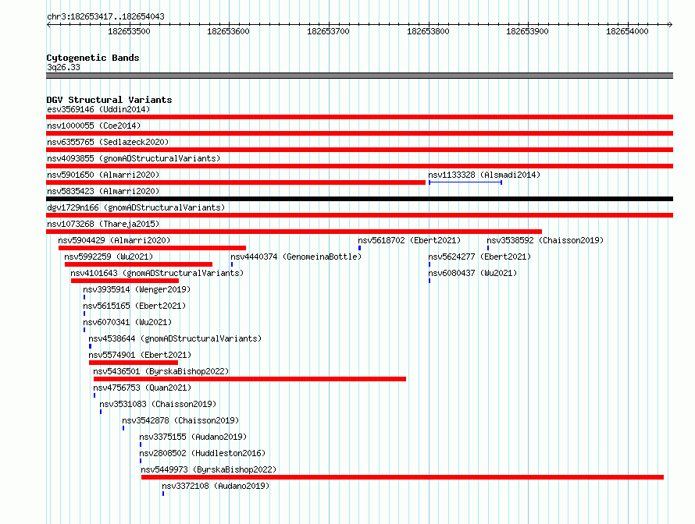This screenshot has width=695, height=524.
Task: Open the nsv2808502 (Huddleston2016) label
Action: tap(202, 453)
